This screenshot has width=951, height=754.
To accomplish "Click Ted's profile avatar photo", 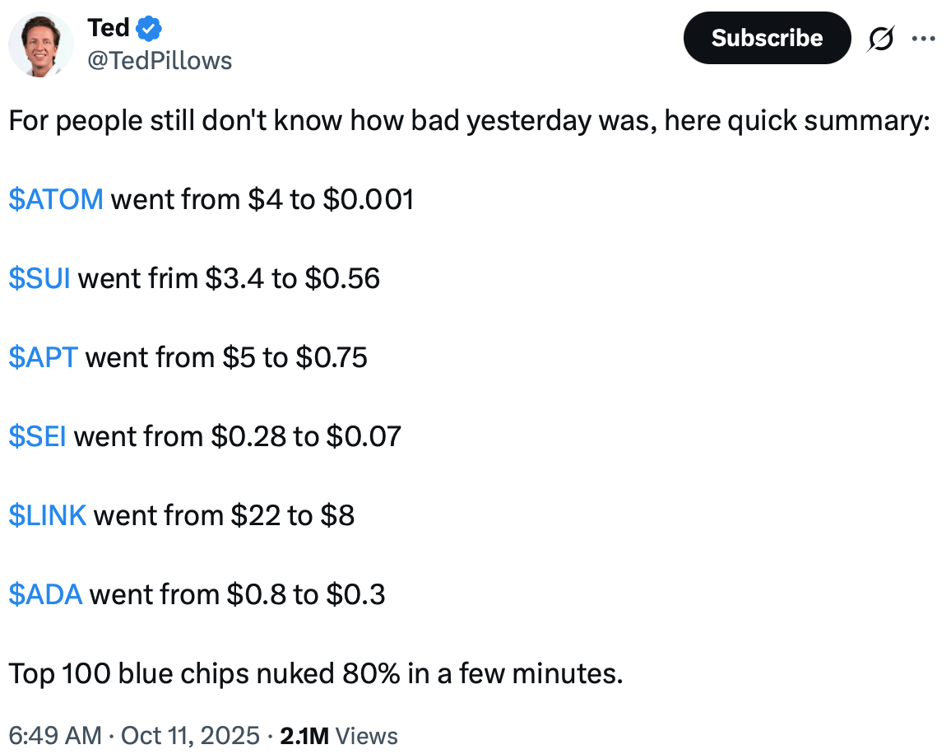I will [x=42, y=45].
